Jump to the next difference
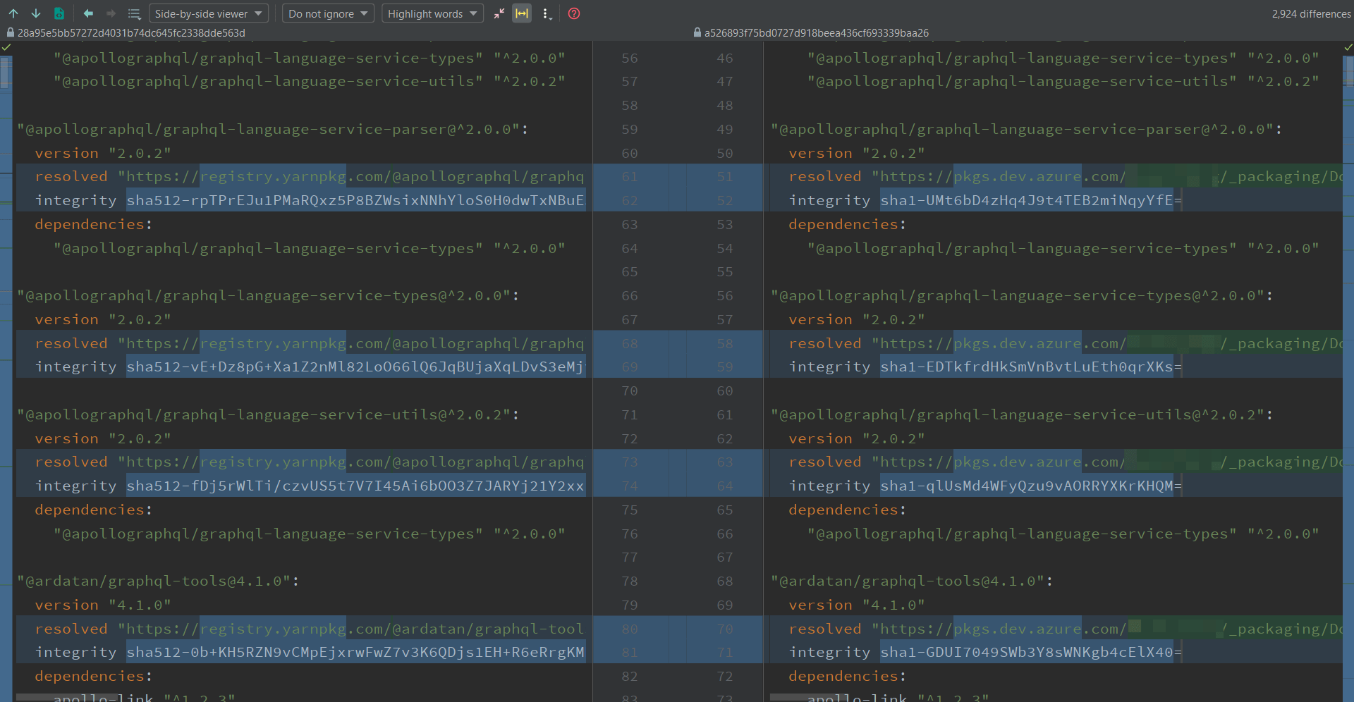 (x=36, y=13)
